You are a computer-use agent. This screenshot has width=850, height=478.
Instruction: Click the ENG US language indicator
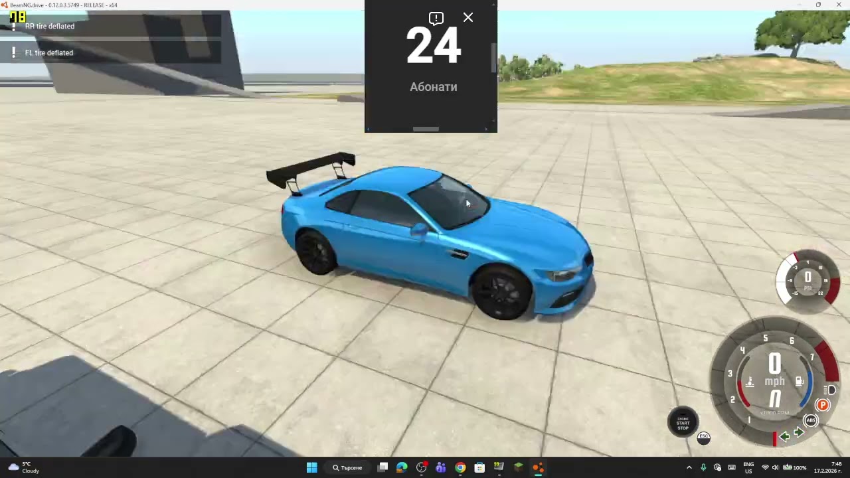coord(748,467)
